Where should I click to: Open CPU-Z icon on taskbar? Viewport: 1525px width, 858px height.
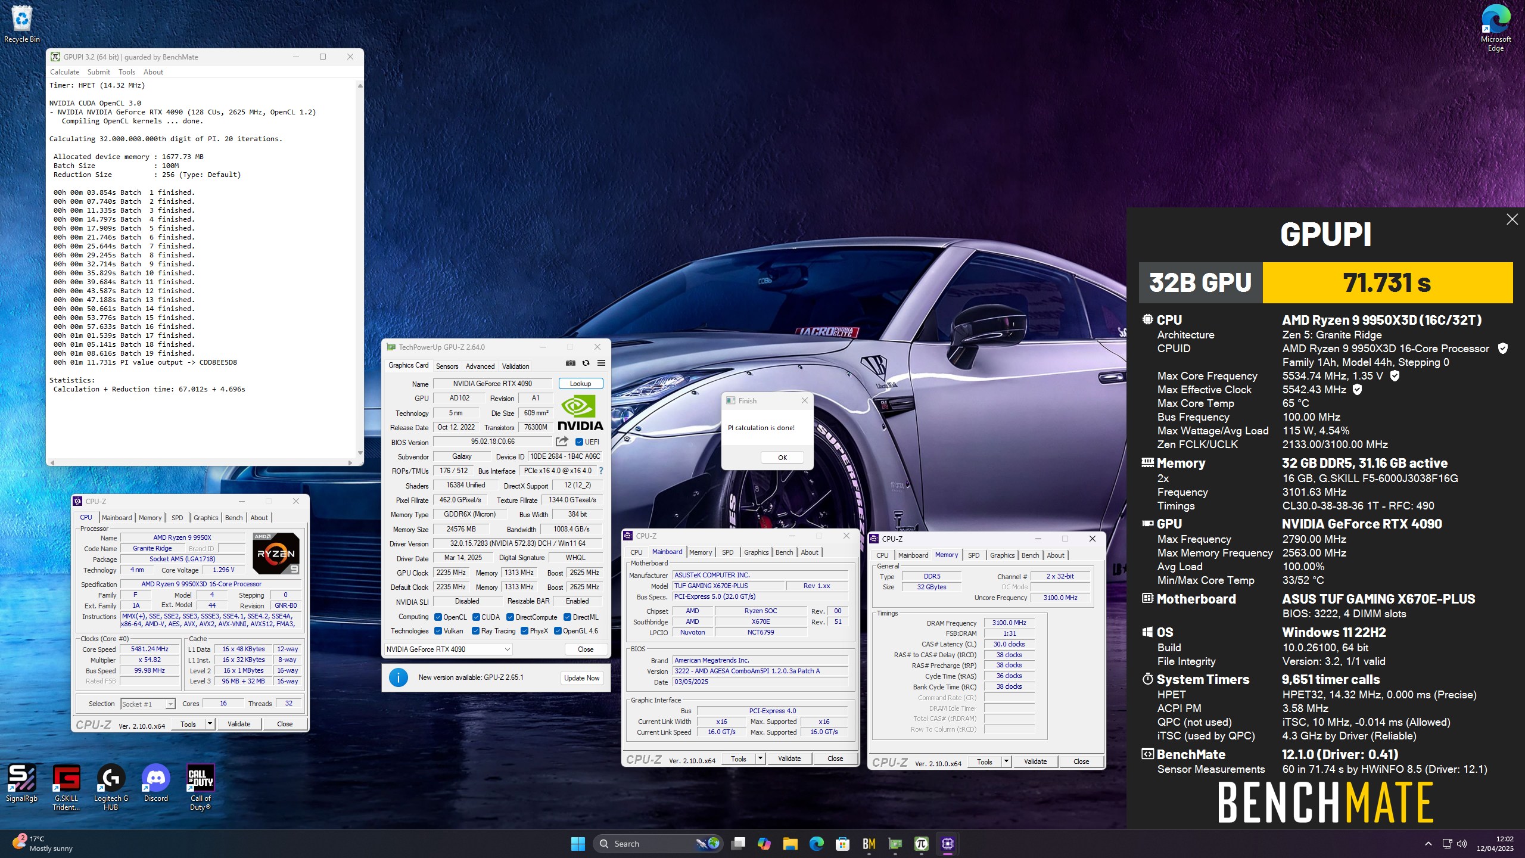pos(948,844)
